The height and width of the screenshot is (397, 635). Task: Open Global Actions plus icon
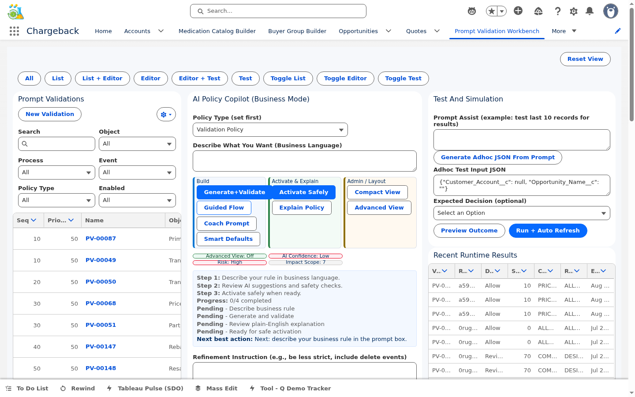click(x=518, y=11)
